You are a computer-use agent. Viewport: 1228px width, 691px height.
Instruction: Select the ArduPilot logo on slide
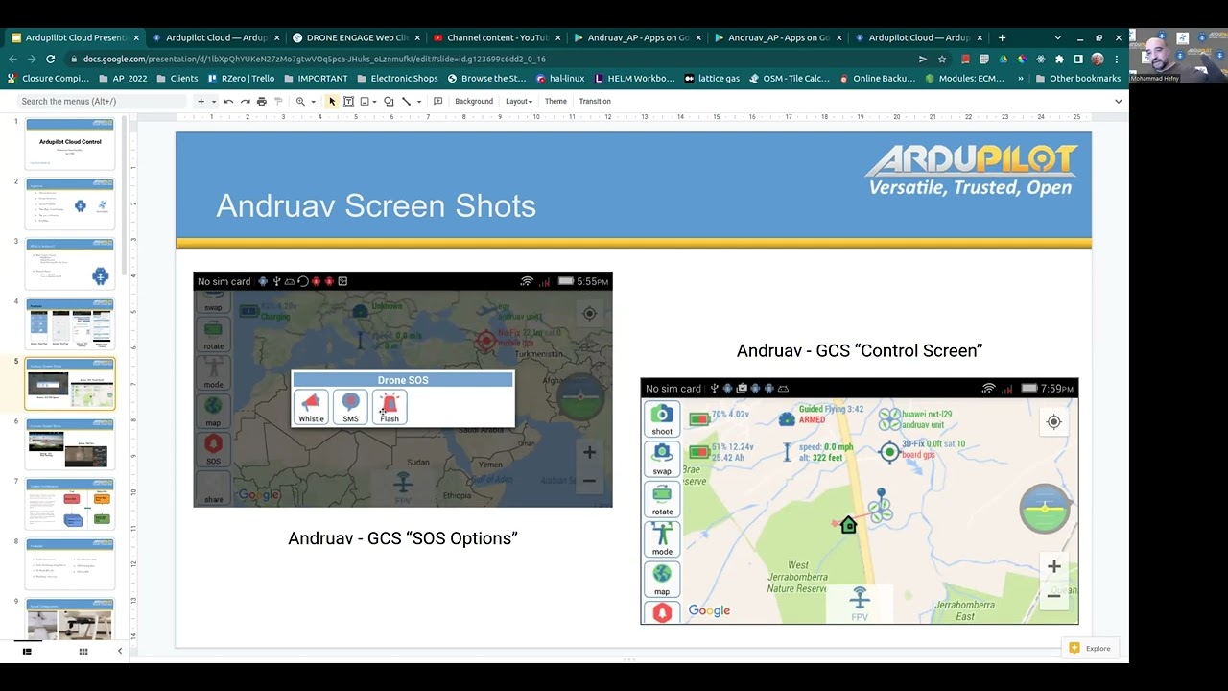tap(970, 170)
